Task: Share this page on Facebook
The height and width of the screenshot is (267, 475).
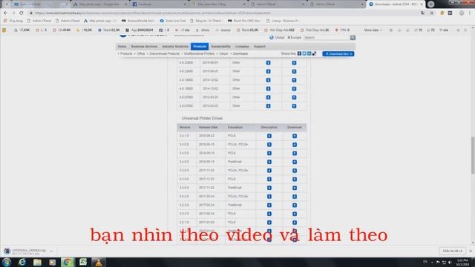Action: (299, 53)
